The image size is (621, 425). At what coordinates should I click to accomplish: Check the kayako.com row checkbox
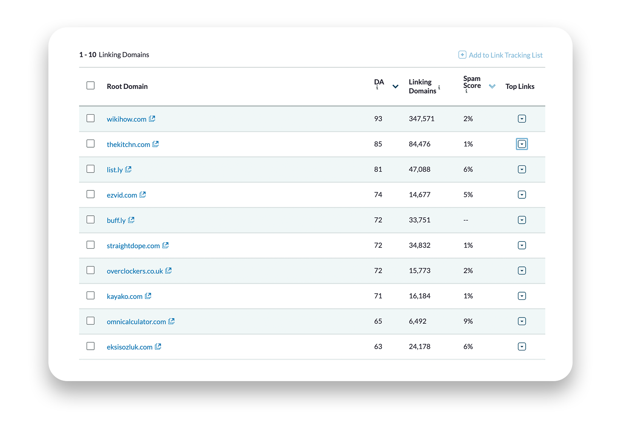(x=90, y=296)
